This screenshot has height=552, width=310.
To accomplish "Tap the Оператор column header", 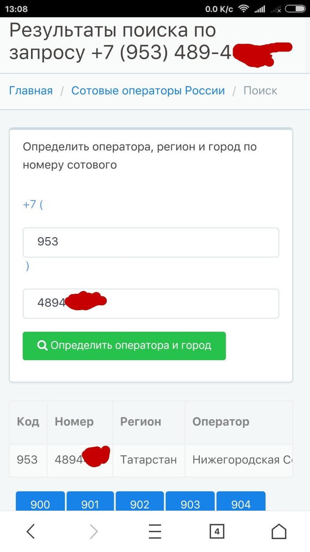I will (x=221, y=422).
